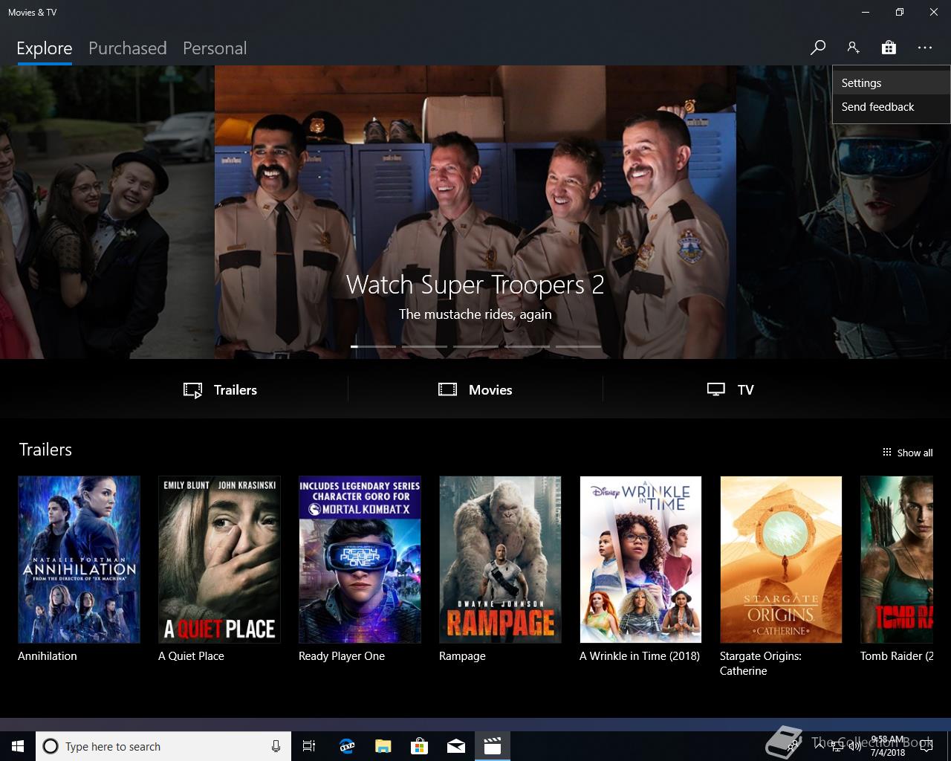The image size is (951, 761).
Task: Click the taskbar search box
Action: click(x=163, y=746)
